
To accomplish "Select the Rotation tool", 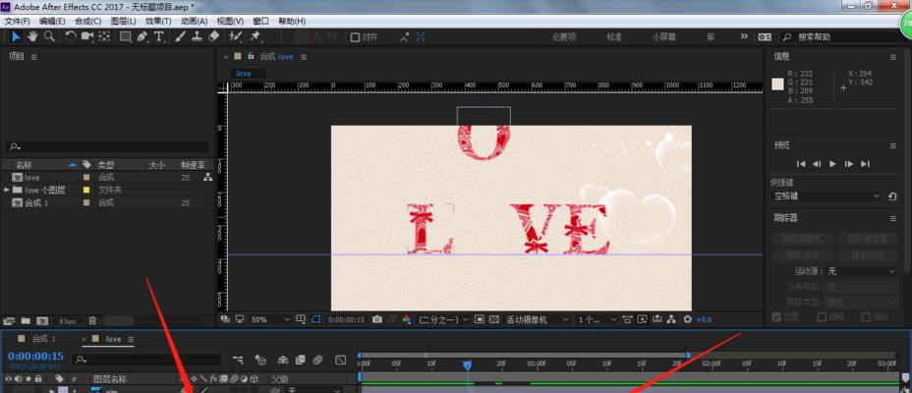I will click(71, 36).
